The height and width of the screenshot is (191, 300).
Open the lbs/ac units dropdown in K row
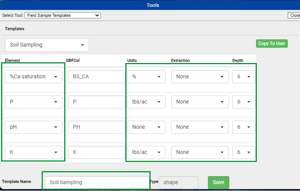click(x=146, y=152)
